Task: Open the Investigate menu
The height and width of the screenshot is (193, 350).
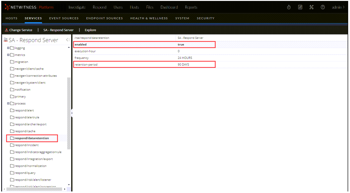Action: pyautogui.click(x=77, y=7)
